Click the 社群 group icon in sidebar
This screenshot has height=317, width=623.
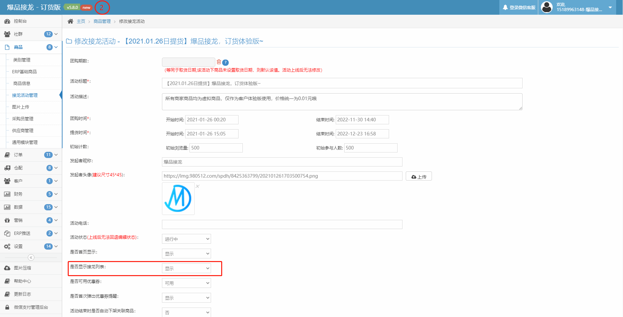click(x=7, y=34)
